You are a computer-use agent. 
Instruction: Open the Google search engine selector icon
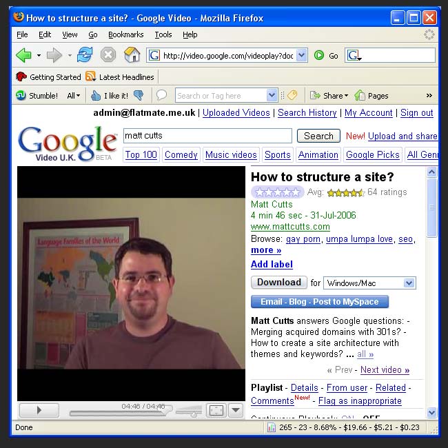[354, 55]
